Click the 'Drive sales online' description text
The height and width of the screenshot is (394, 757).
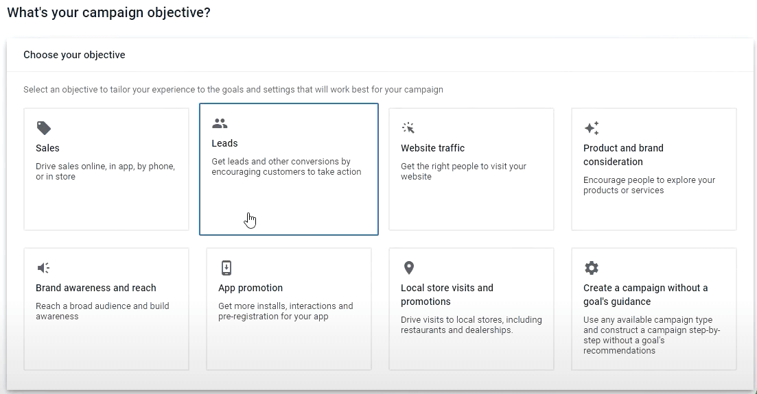(105, 171)
